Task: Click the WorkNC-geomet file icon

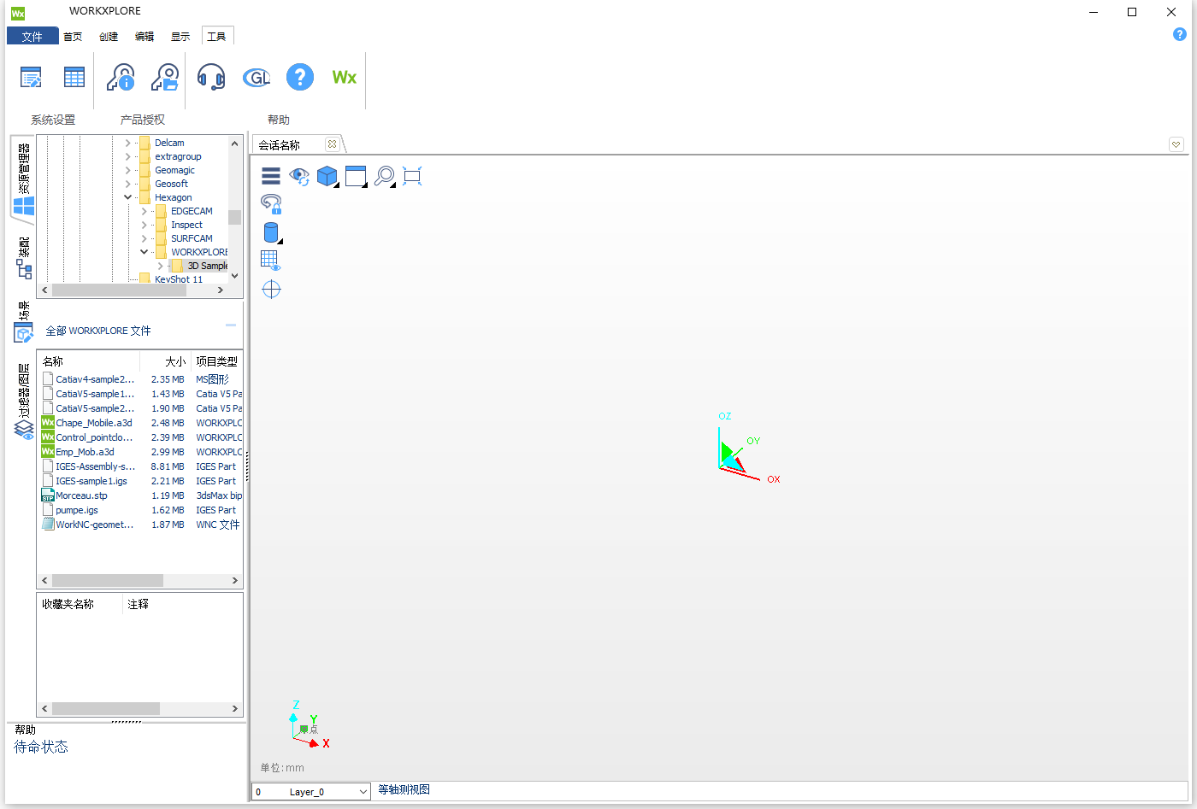Action: (48, 525)
